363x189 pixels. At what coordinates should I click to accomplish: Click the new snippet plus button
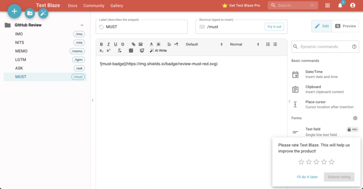pos(14,11)
